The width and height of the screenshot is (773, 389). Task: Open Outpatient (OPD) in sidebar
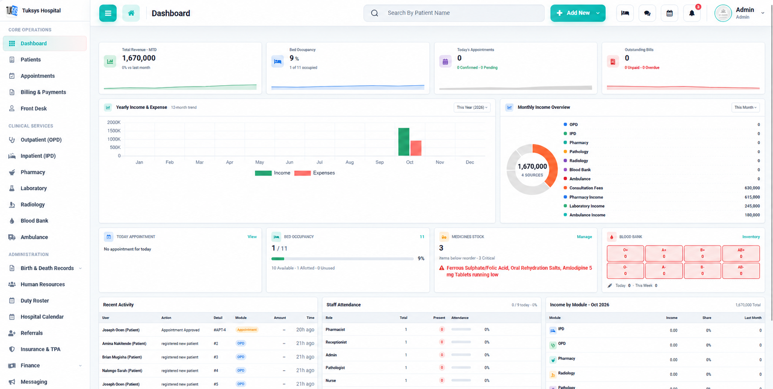click(x=45, y=140)
